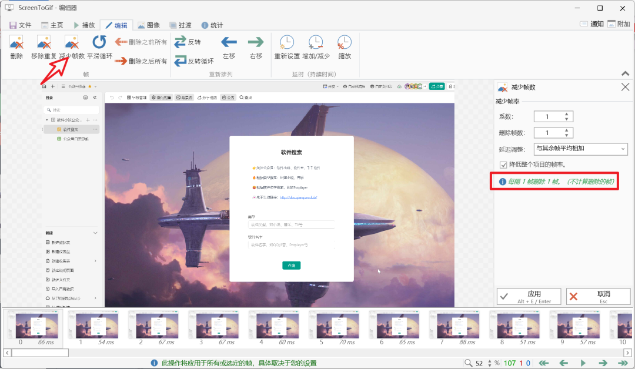
Task: Click the 系数 factor input field
Action: [549, 116]
